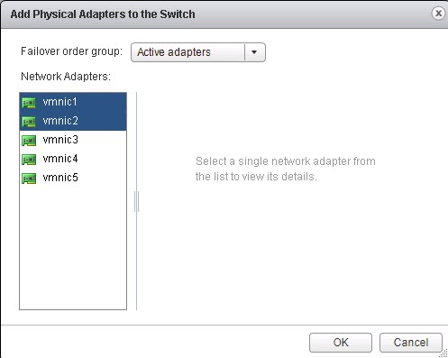Click the vmnic1 network card icon
448x358 pixels.
click(x=29, y=103)
